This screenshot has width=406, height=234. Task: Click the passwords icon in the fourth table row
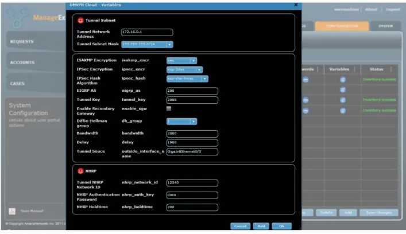tap(306, 111)
